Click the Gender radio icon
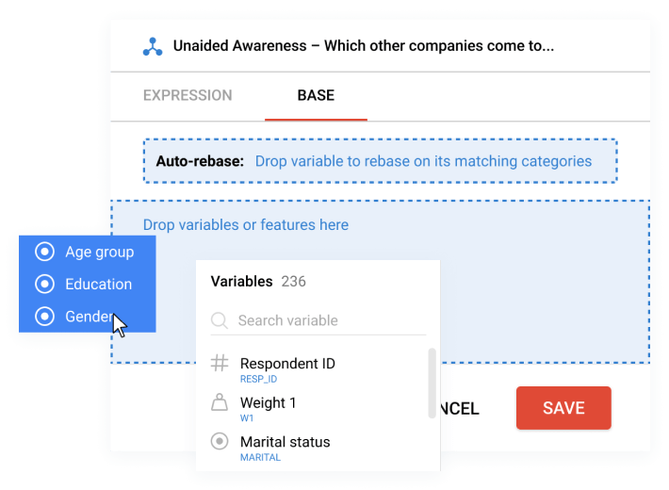 click(x=44, y=317)
